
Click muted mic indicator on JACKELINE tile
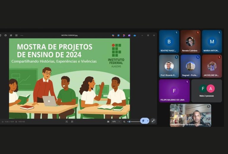pyautogui.click(x=219, y=57)
